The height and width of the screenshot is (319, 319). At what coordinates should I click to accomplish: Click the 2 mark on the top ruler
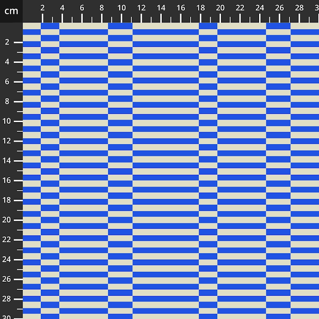[42, 8]
